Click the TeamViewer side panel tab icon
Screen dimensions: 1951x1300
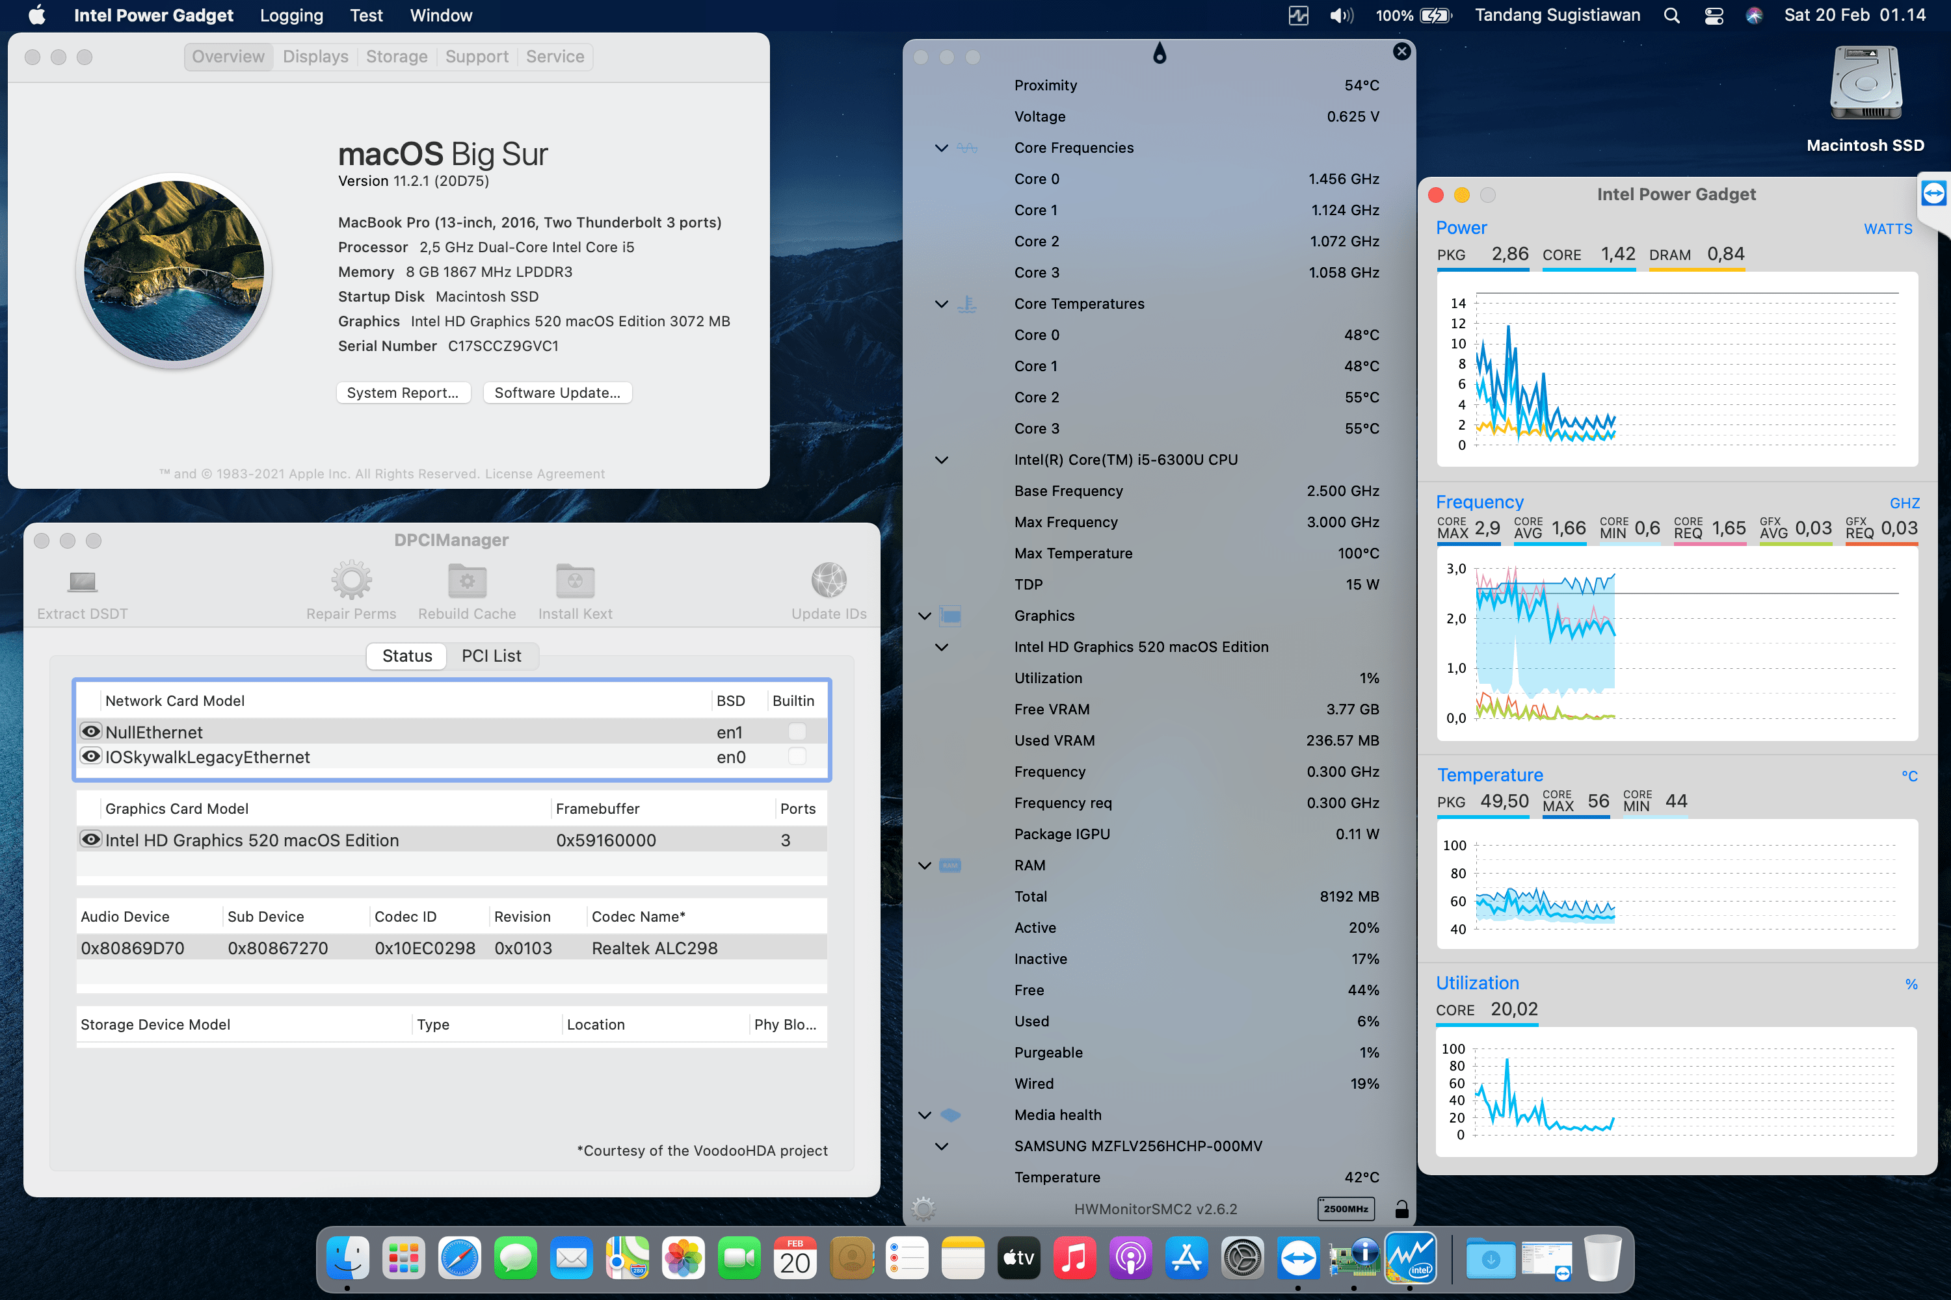pyautogui.click(x=1933, y=193)
